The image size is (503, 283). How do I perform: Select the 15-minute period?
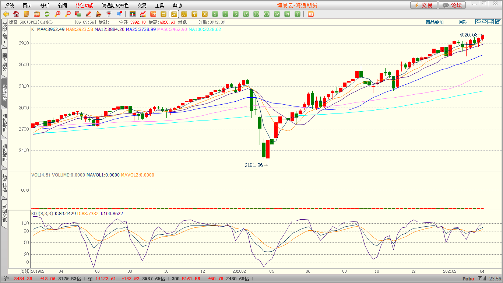point(246,14)
